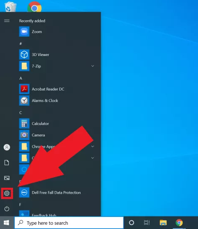The image size is (198, 229).
Task: Open Pictures from Start sidebar
Action: pos(7,178)
